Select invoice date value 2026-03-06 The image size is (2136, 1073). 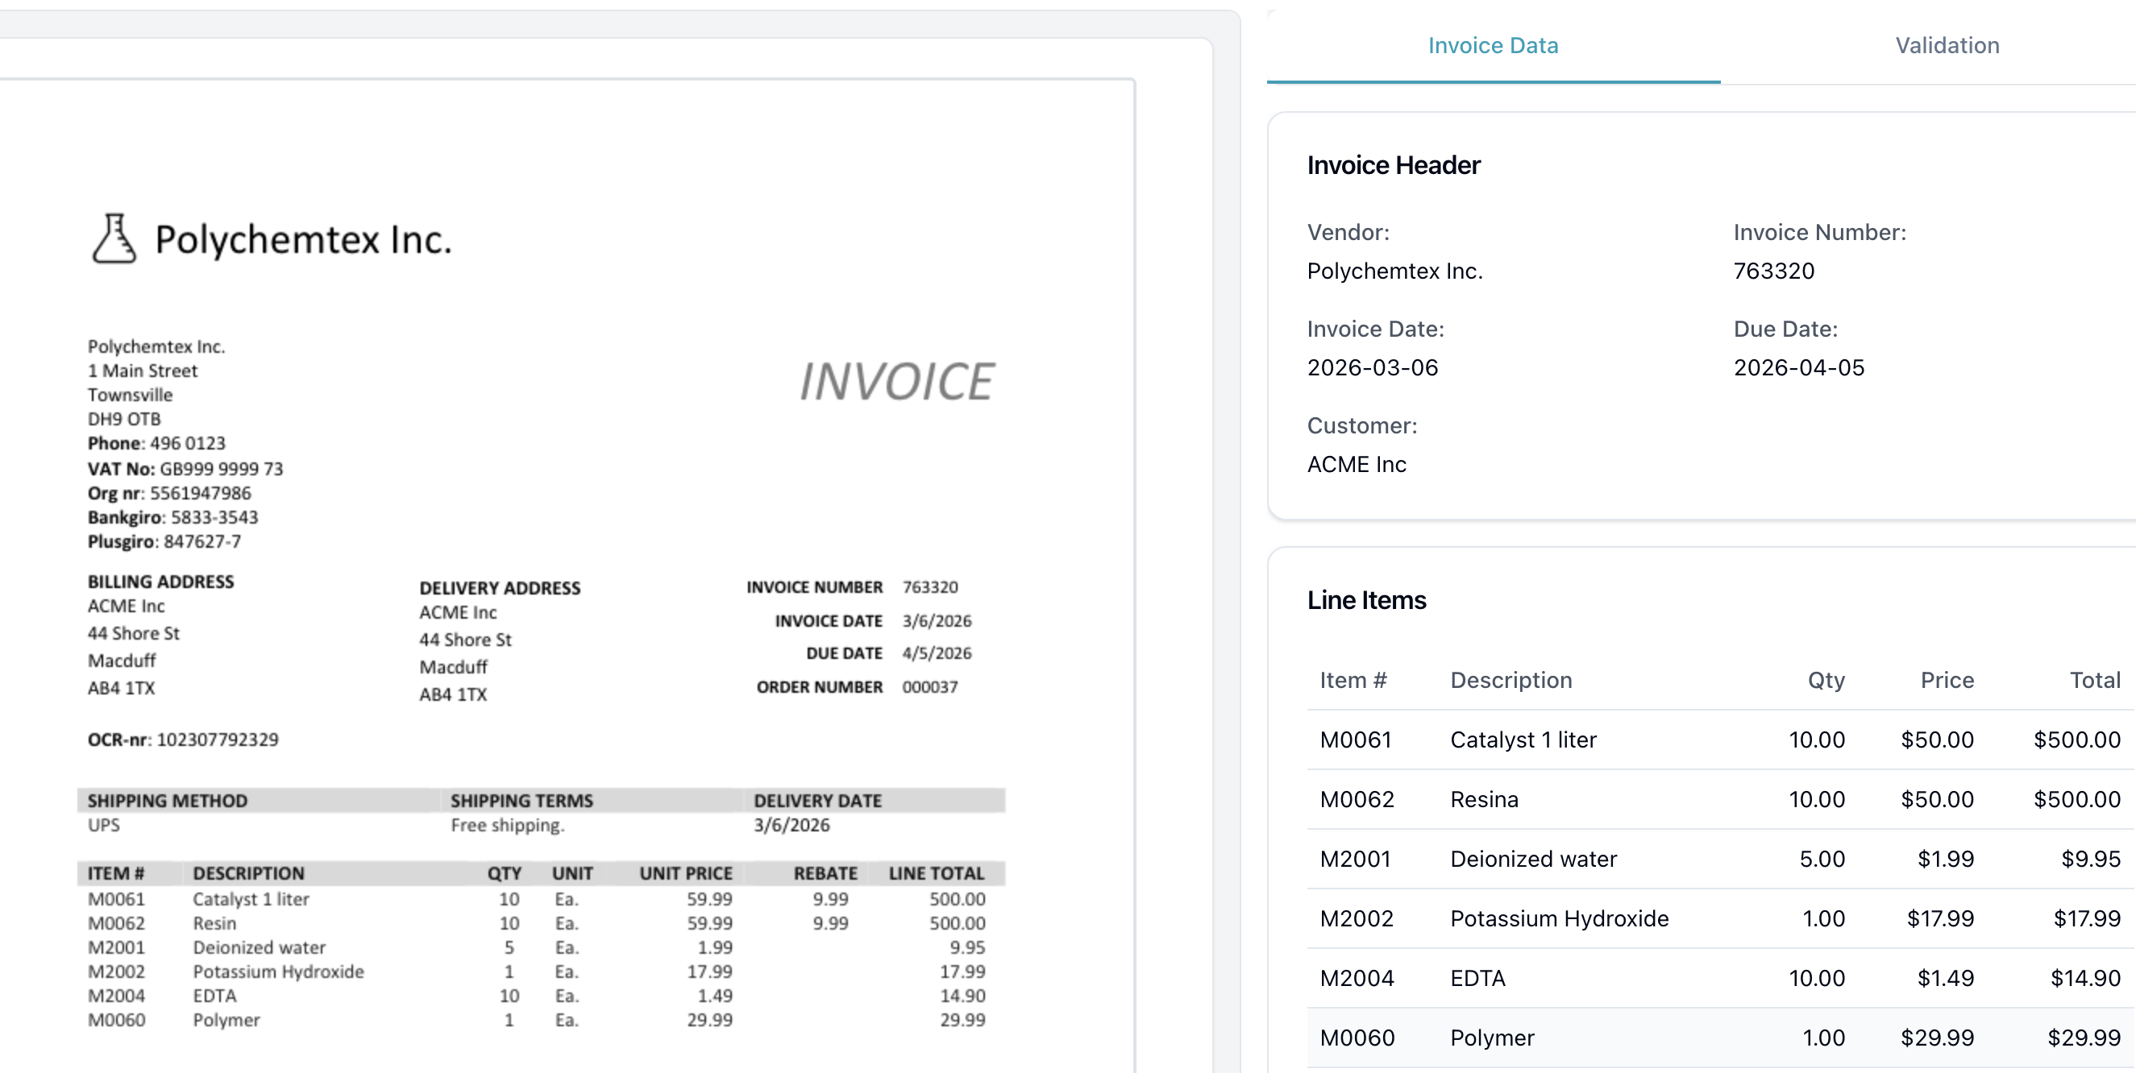pyautogui.click(x=1373, y=368)
